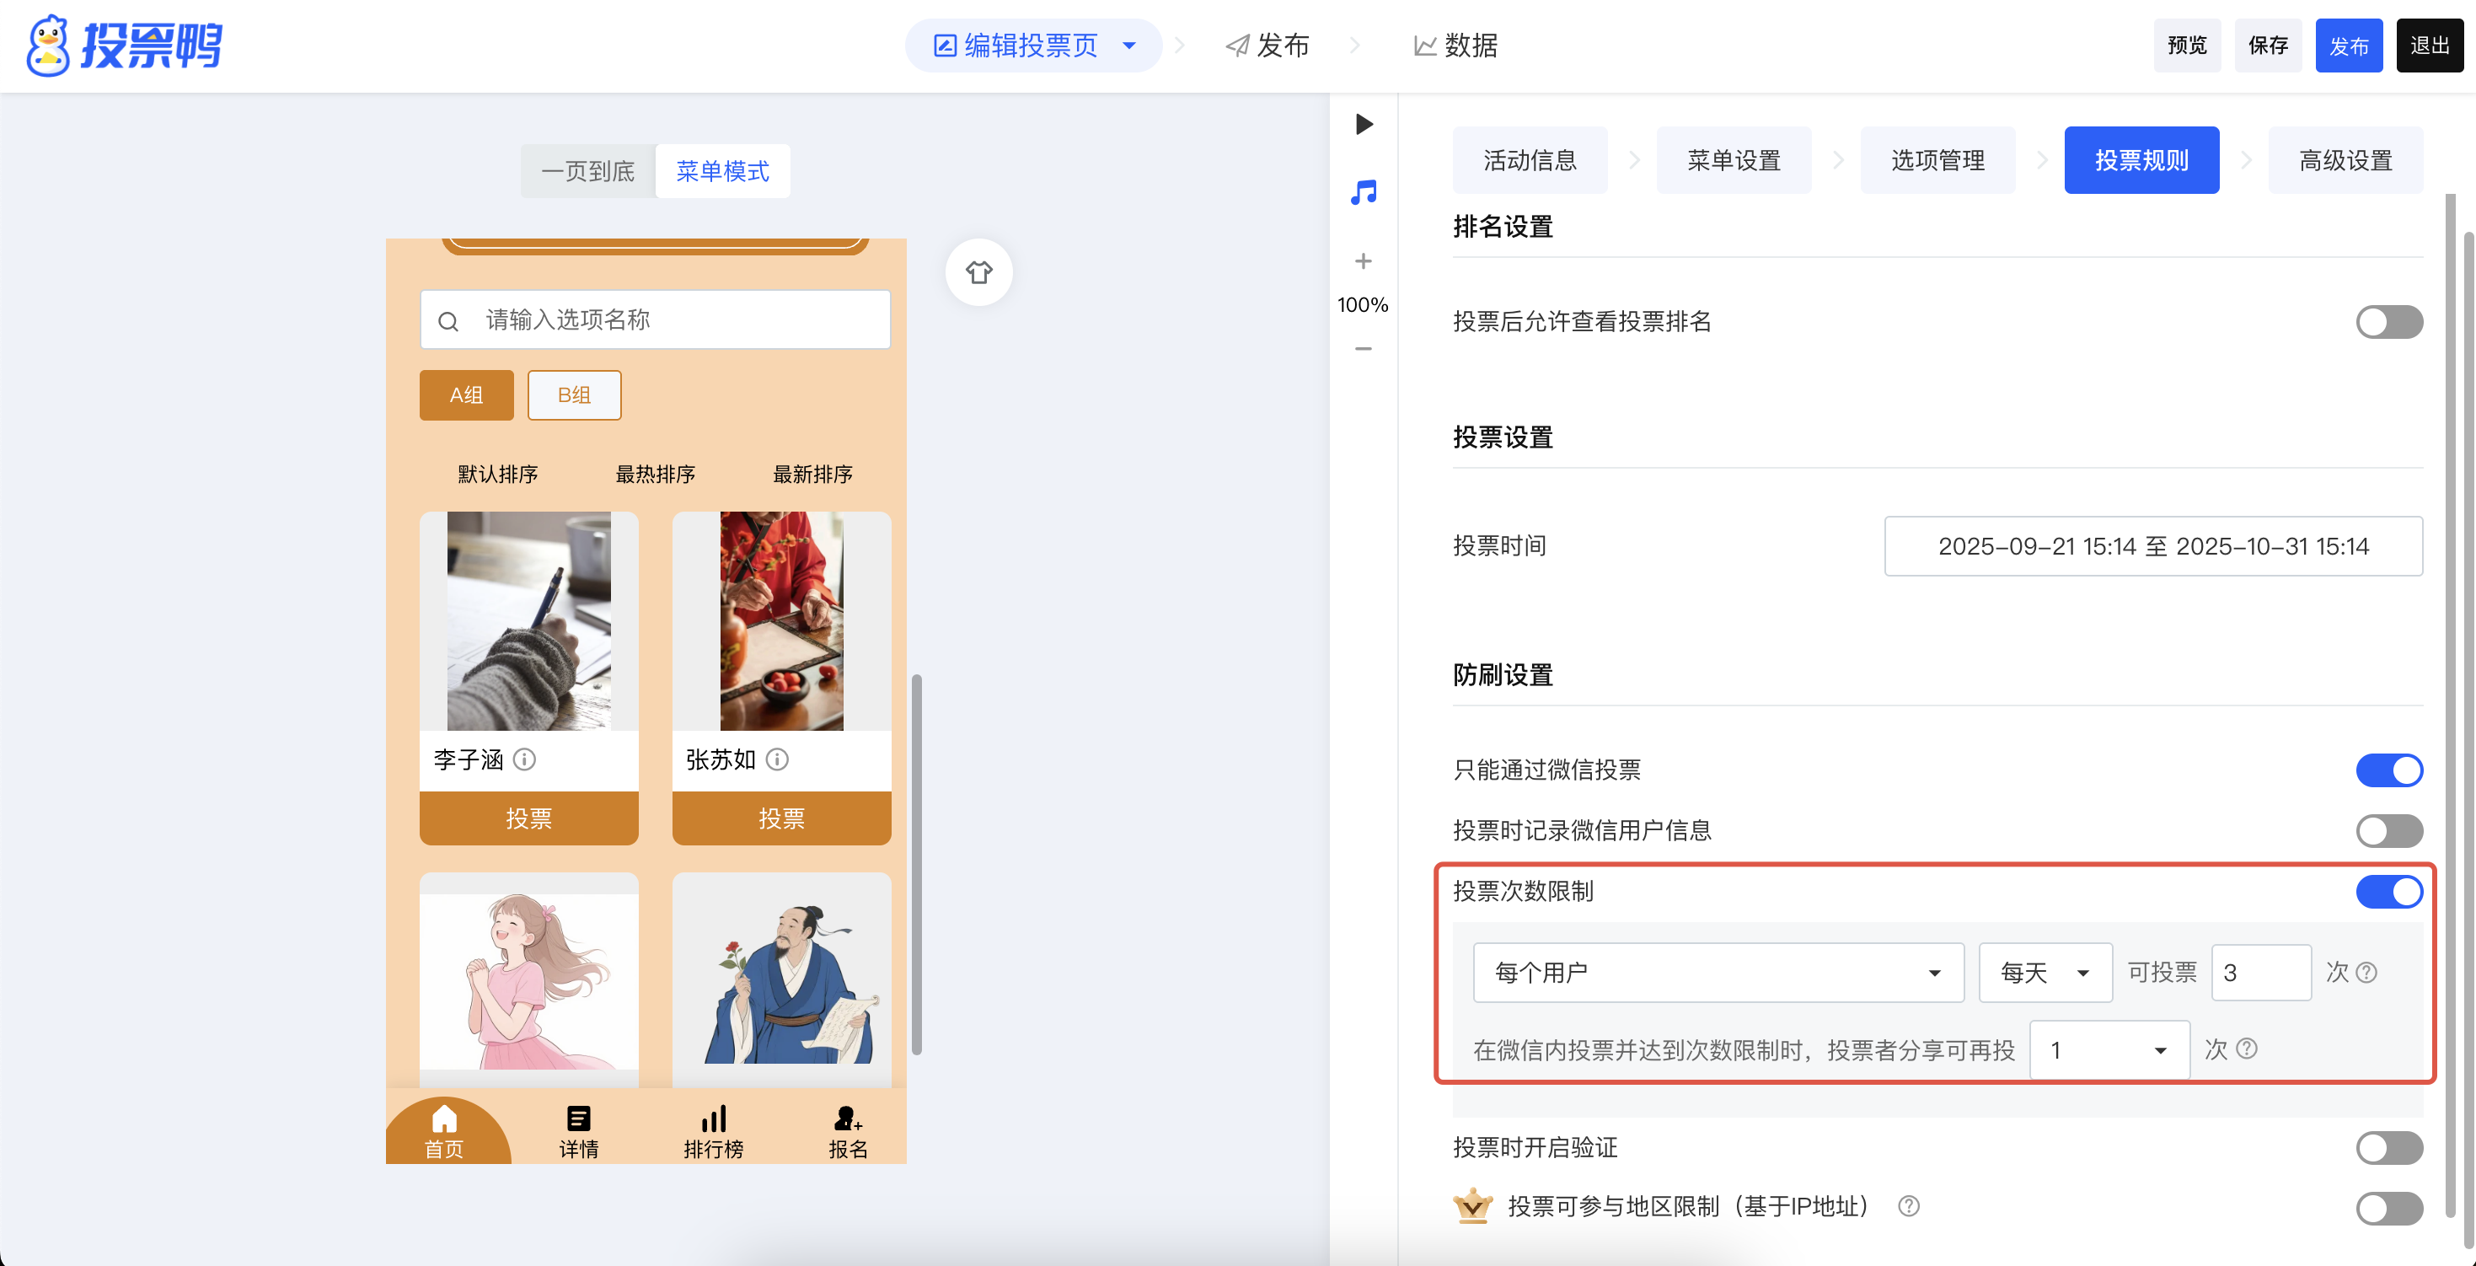Select the 一页到底 mode tab

tap(588, 171)
